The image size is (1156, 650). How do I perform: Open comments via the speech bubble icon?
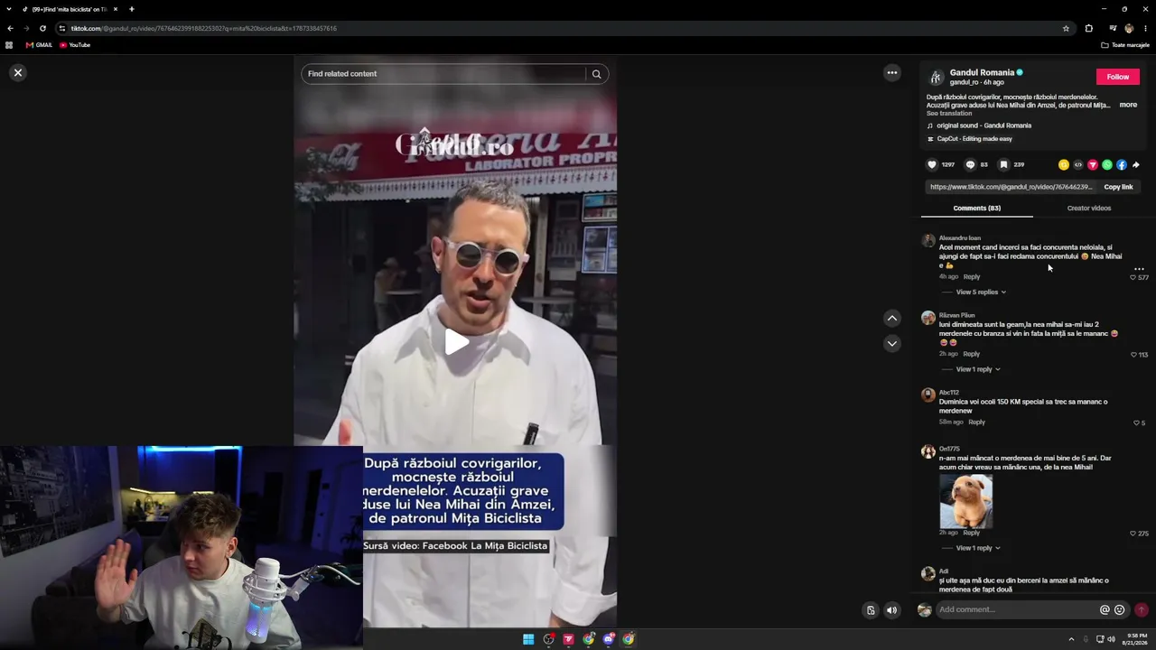coord(970,164)
